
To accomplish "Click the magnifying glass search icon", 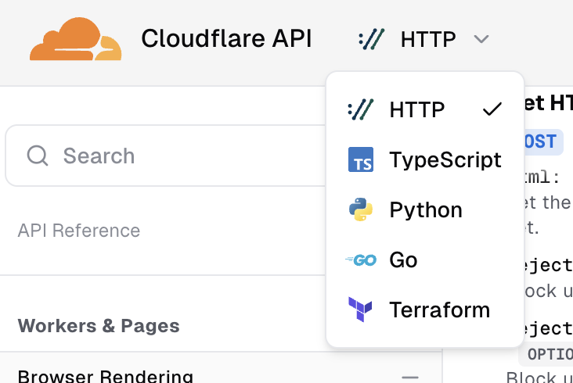I will coord(38,156).
